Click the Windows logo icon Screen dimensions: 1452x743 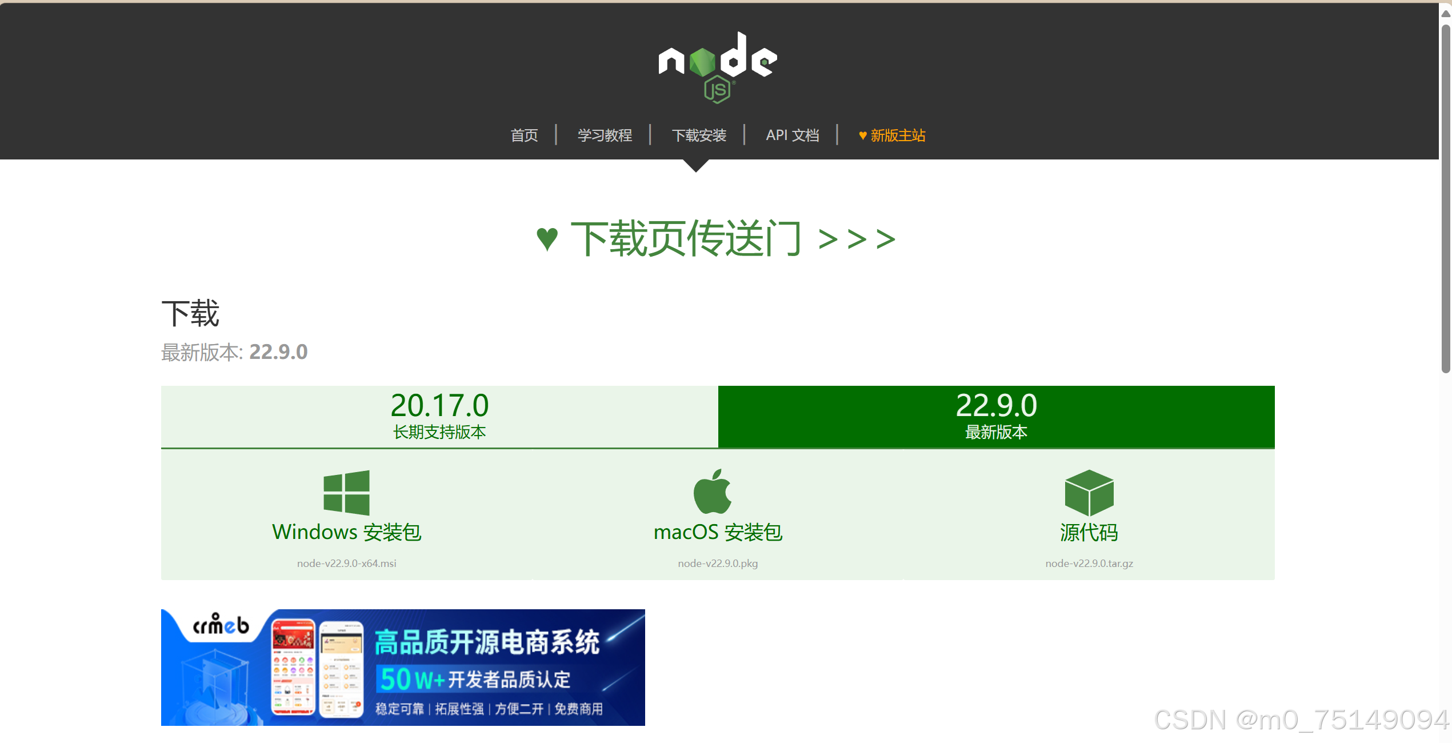pos(346,493)
